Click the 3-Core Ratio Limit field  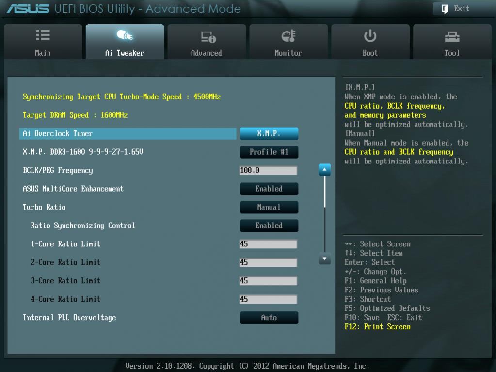coord(268,281)
